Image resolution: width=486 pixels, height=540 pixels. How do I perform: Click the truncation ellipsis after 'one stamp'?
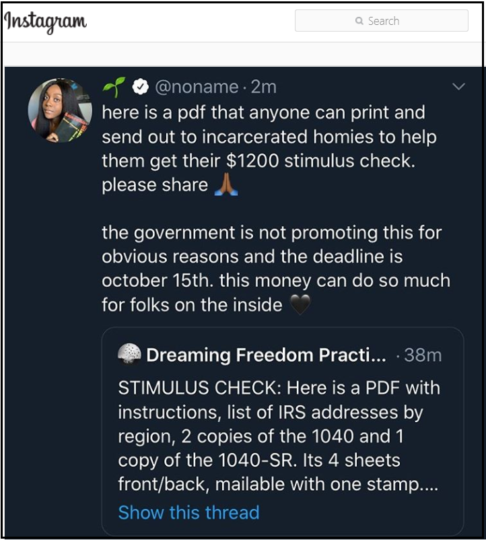tap(428, 485)
